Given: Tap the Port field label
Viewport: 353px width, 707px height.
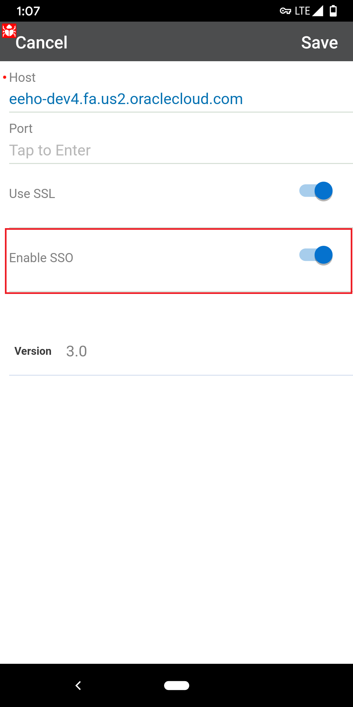Looking at the screenshot, I should [21, 129].
